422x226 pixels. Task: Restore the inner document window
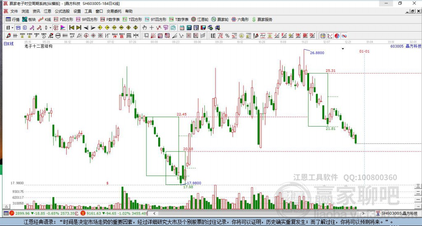(x=413, y=11)
